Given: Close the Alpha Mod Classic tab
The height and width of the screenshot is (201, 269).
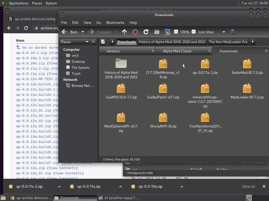Looking at the screenshot, I should click(x=209, y=51).
